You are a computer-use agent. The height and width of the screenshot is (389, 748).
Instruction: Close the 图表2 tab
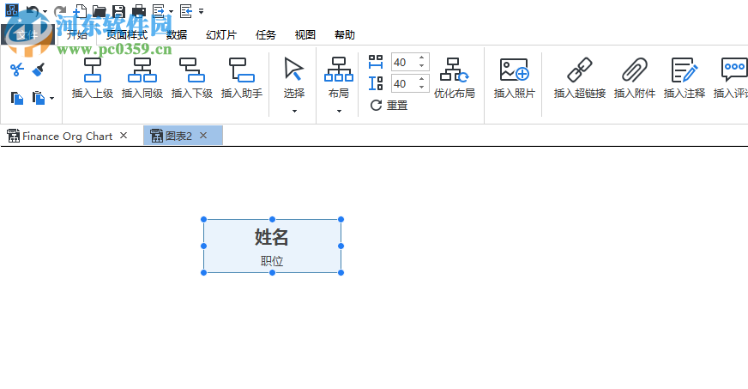203,136
